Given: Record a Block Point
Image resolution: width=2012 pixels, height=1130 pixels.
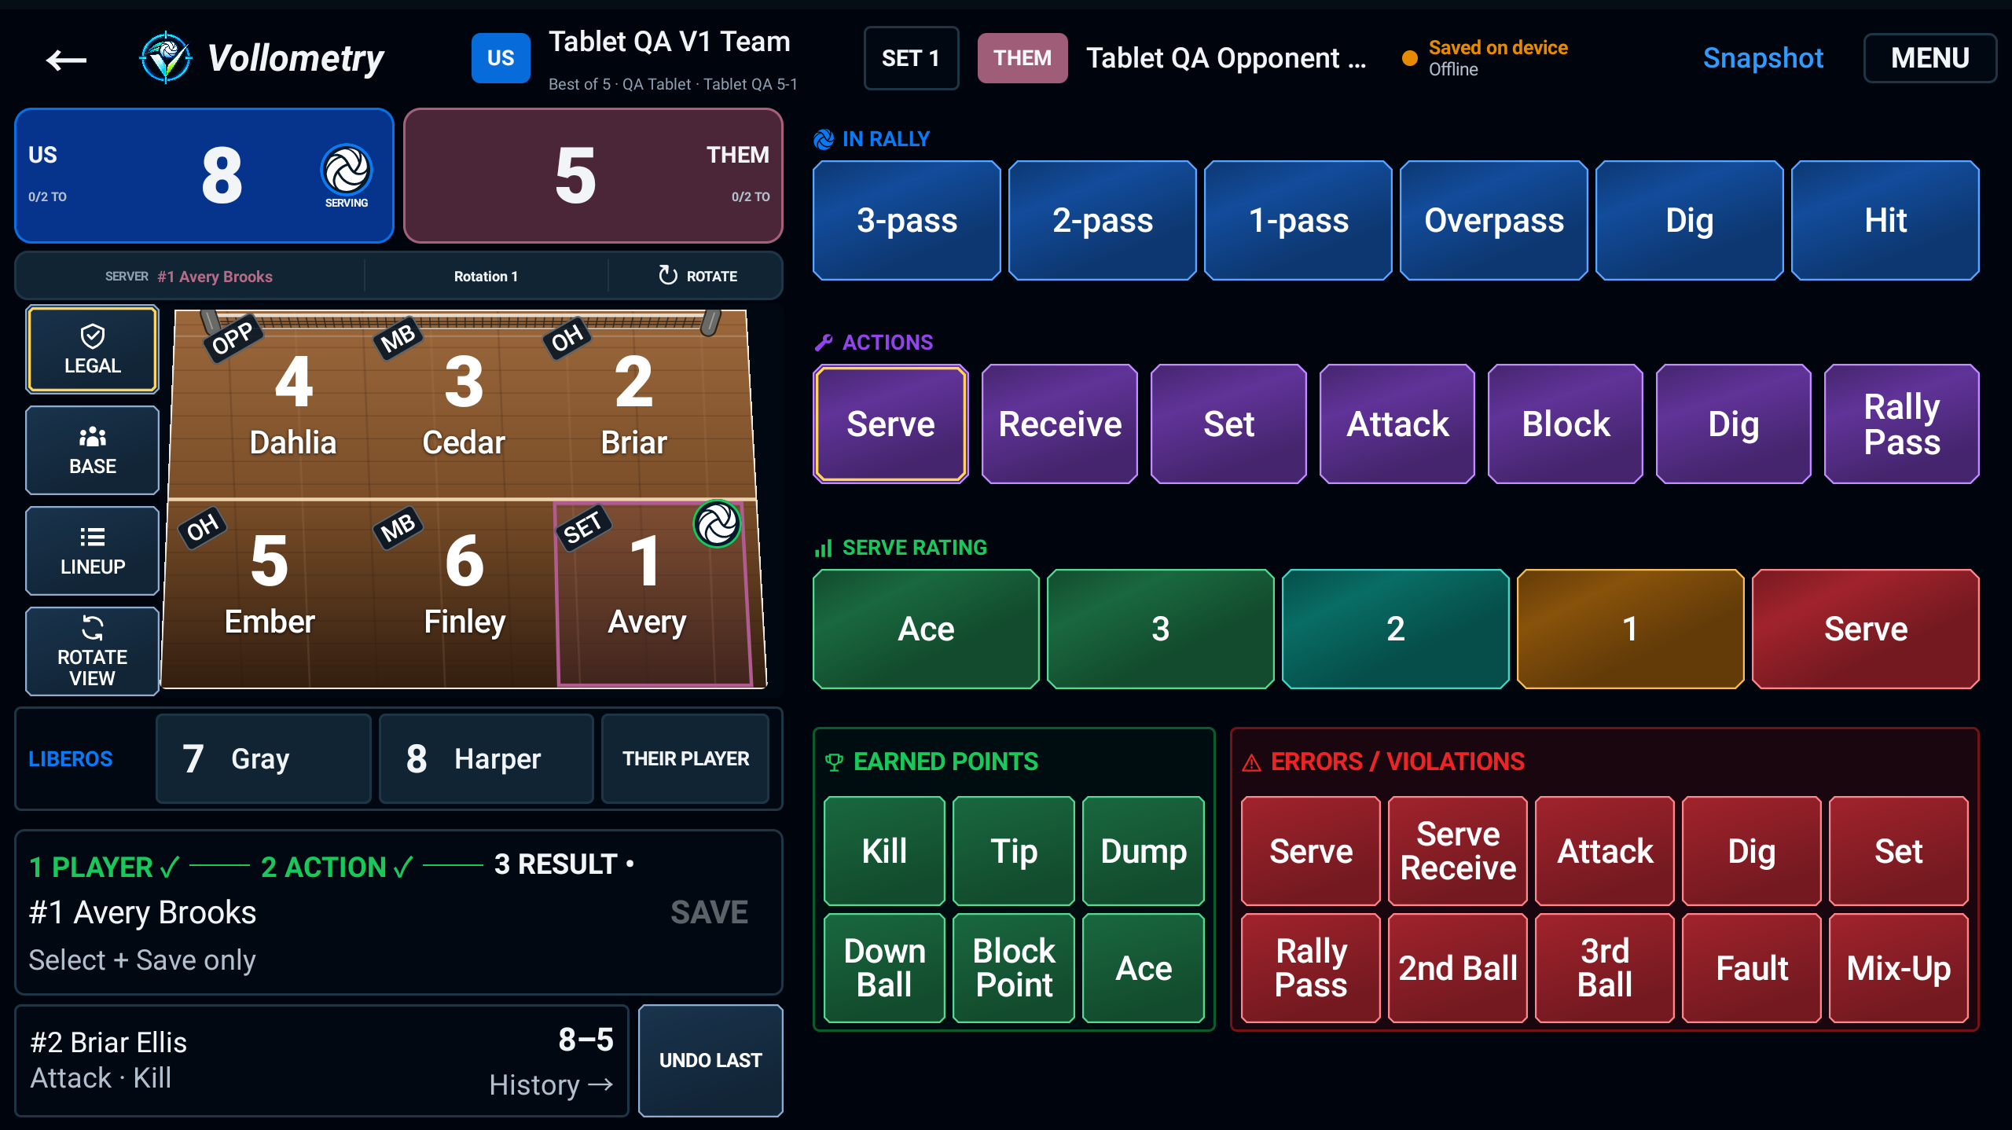Looking at the screenshot, I should pos(1014,967).
